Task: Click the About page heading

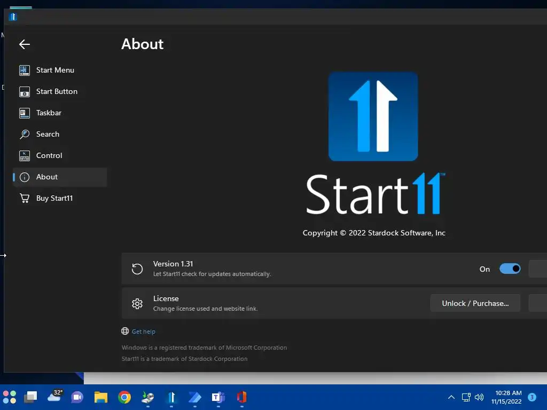Action: click(x=142, y=44)
